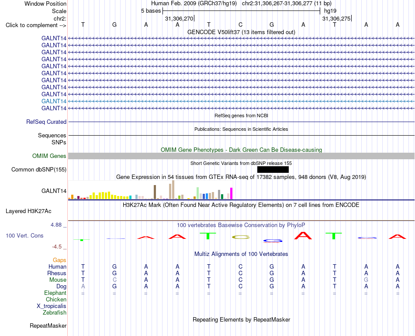The width and height of the screenshot is (415, 336).
Task: Click the SNPs track label
Action: point(59,142)
